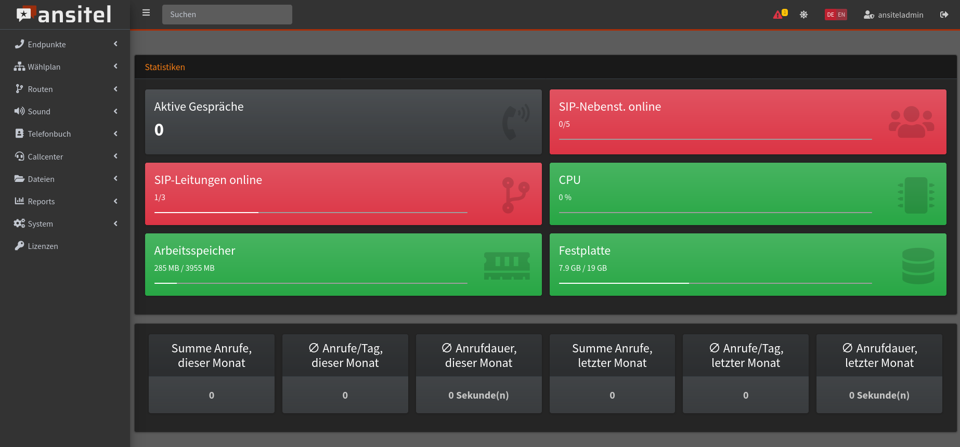
Task: Open the Reports menu item
Action: click(x=41, y=201)
